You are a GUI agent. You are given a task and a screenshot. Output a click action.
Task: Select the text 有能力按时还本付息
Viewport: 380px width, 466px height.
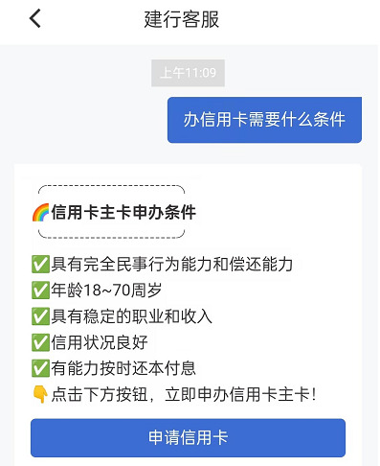point(123,368)
